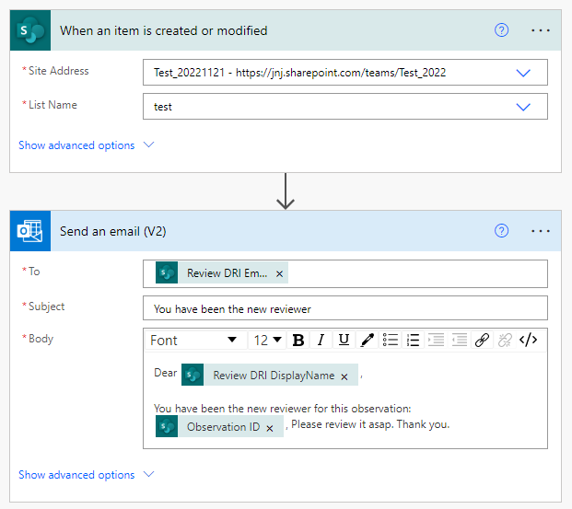572x509 pixels.
Task: Click the increase indent icon
Action: [x=436, y=340]
